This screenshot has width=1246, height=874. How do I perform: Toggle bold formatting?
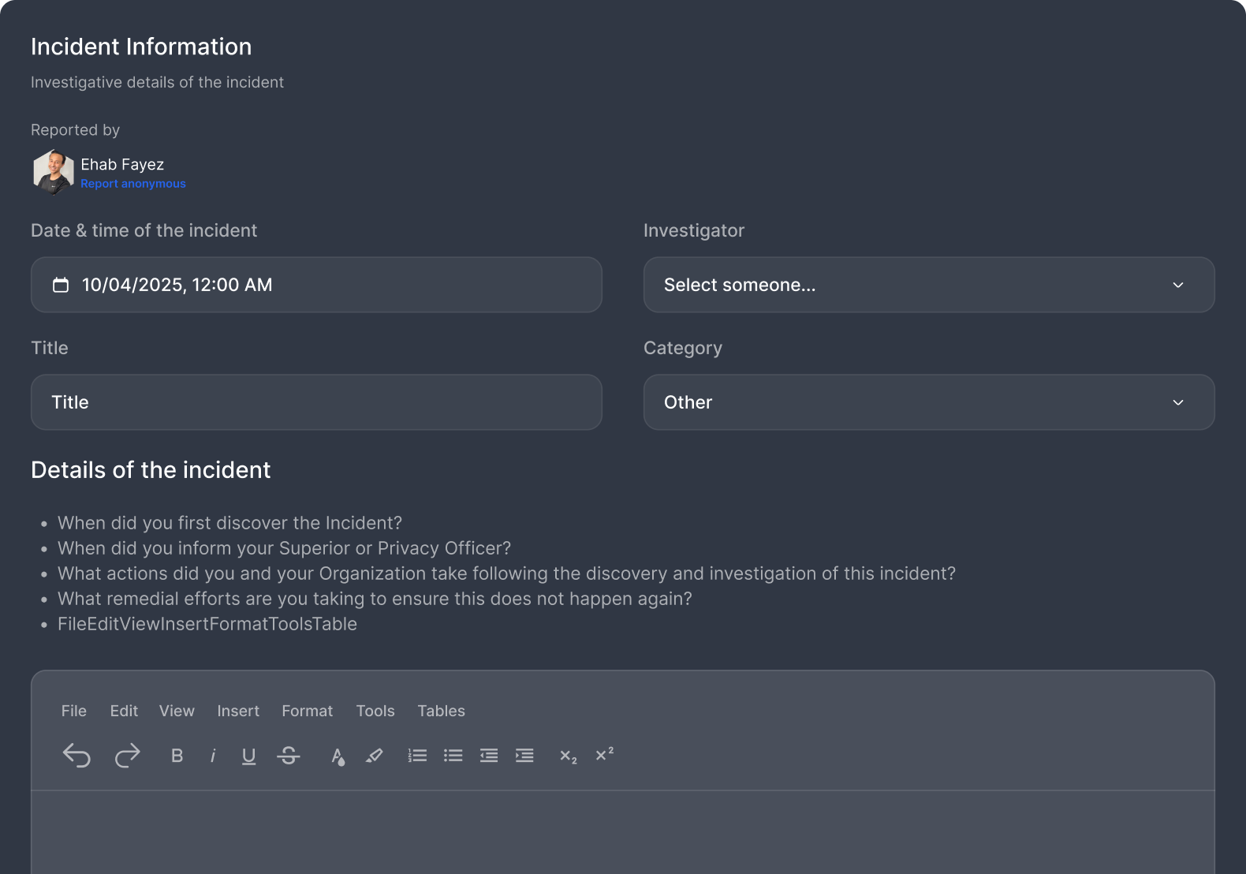[177, 756]
